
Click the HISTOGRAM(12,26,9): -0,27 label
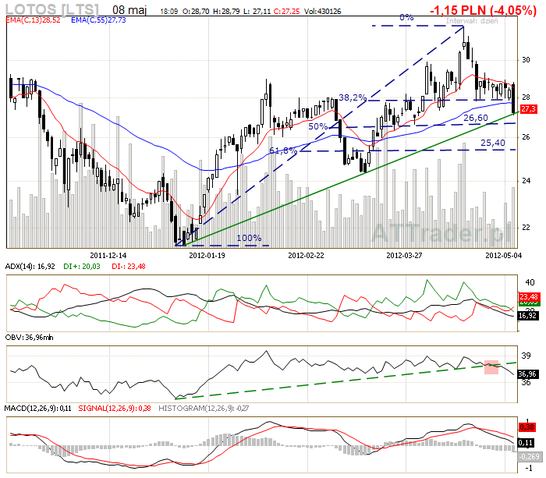click(x=204, y=409)
